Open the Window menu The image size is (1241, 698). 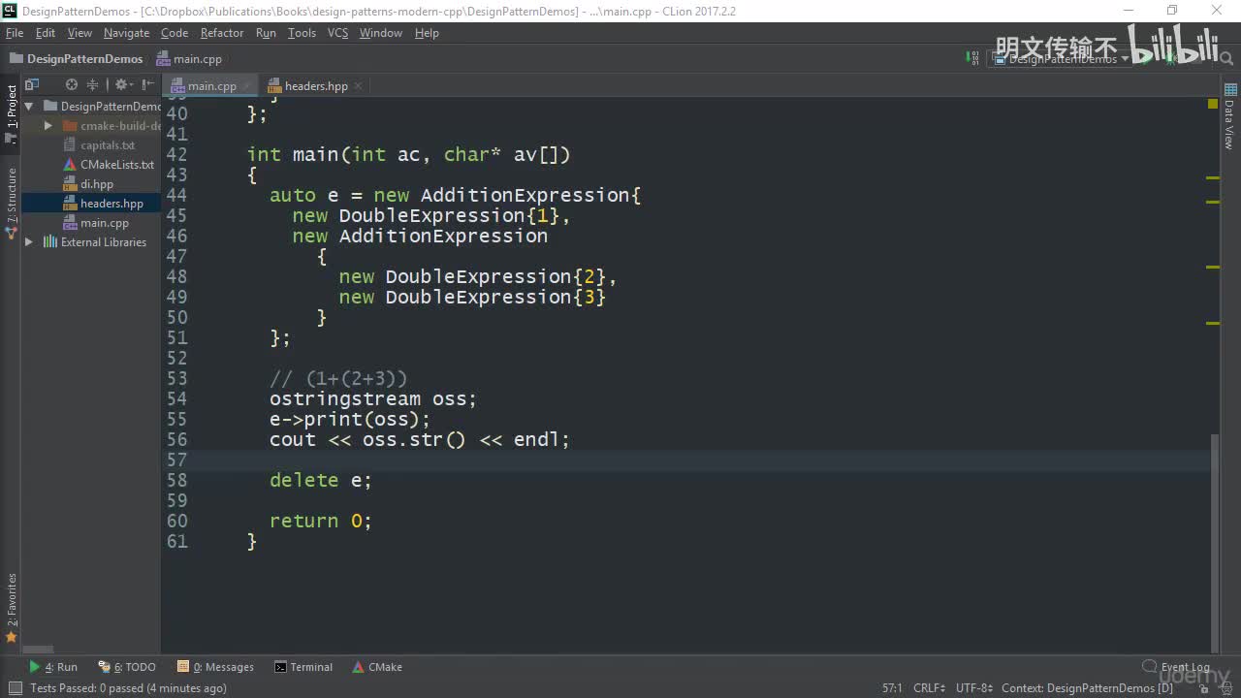(x=381, y=33)
